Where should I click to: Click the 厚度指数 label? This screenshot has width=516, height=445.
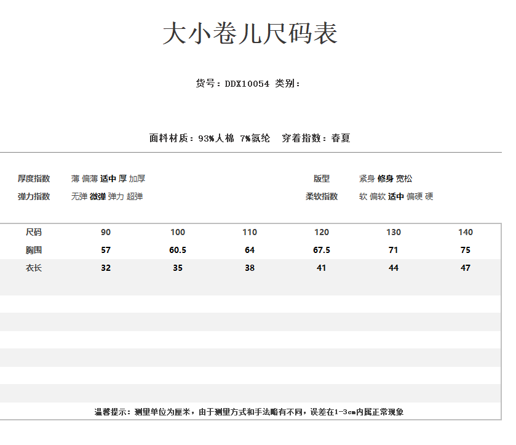click(x=34, y=178)
